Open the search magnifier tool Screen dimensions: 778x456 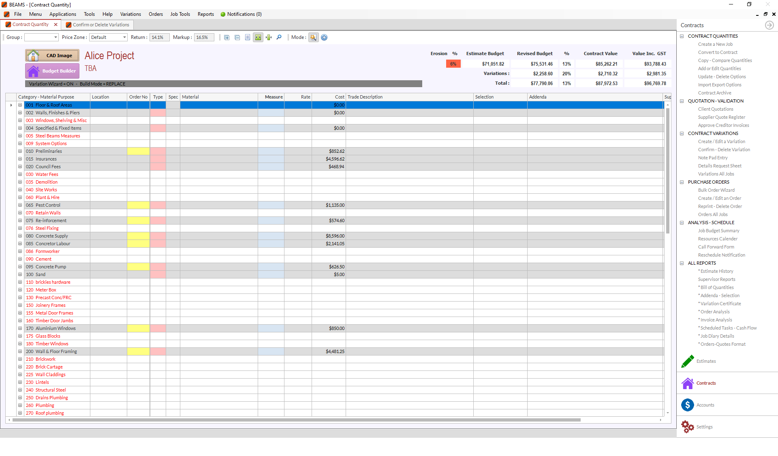[279, 37]
